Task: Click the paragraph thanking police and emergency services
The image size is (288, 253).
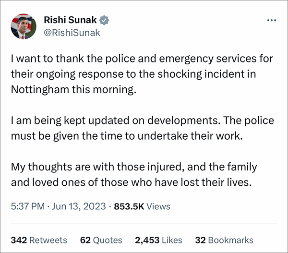Action: click(142, 74)
